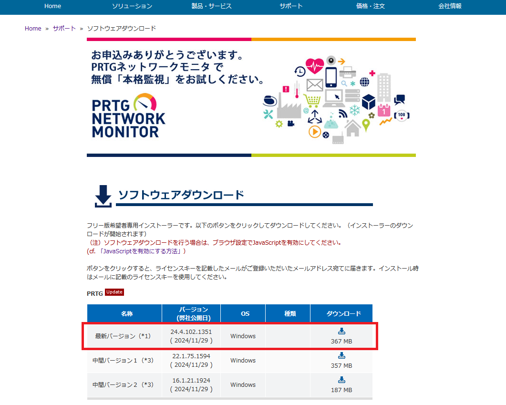Click the ダウンロード column header

pyautogui.click(x=341, y=313)
